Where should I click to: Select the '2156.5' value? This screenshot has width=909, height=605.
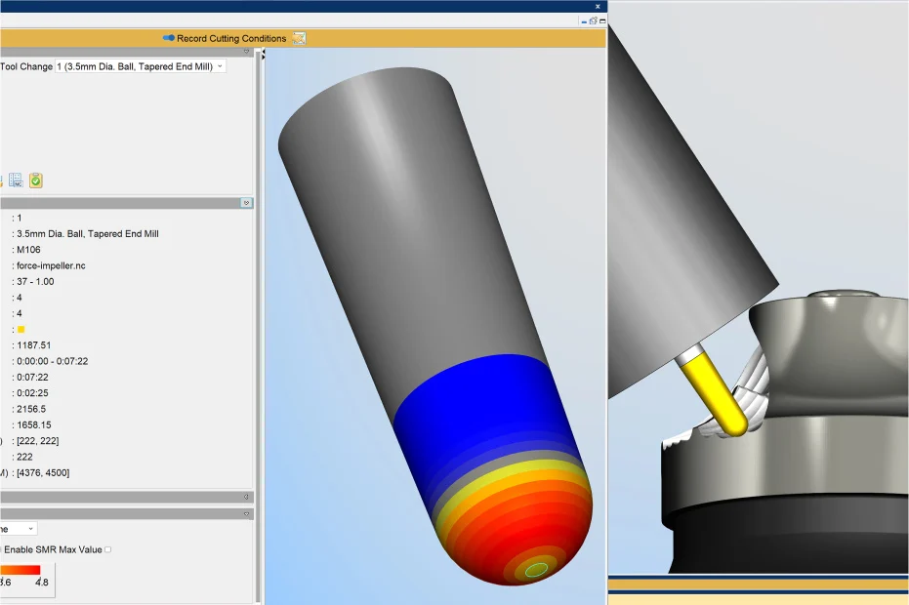coord(31,409)
